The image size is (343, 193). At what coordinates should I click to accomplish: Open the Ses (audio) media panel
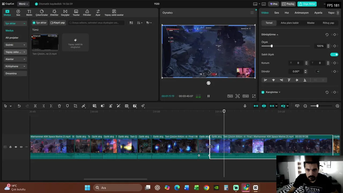tap(18, 13)
